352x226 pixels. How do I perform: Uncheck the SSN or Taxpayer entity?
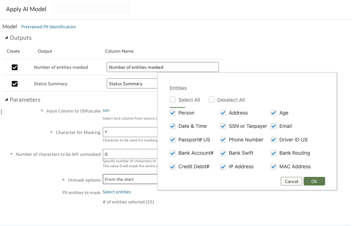click(223, 126)
